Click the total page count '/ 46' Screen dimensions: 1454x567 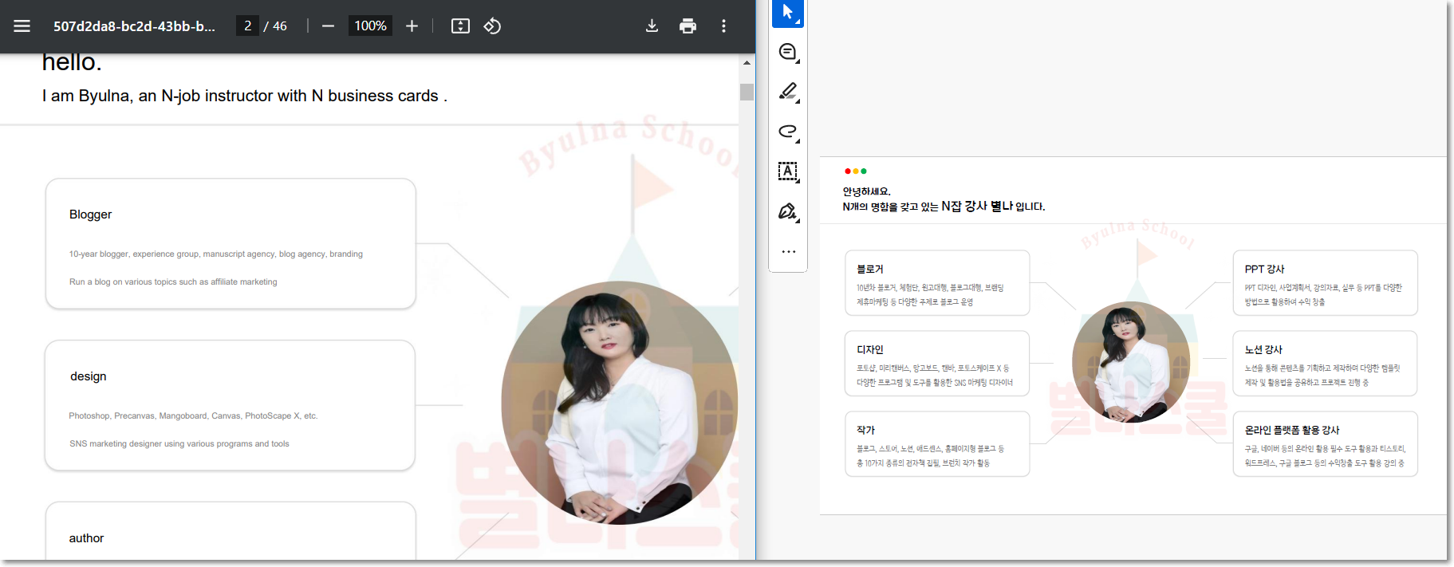tap(275, 26)
